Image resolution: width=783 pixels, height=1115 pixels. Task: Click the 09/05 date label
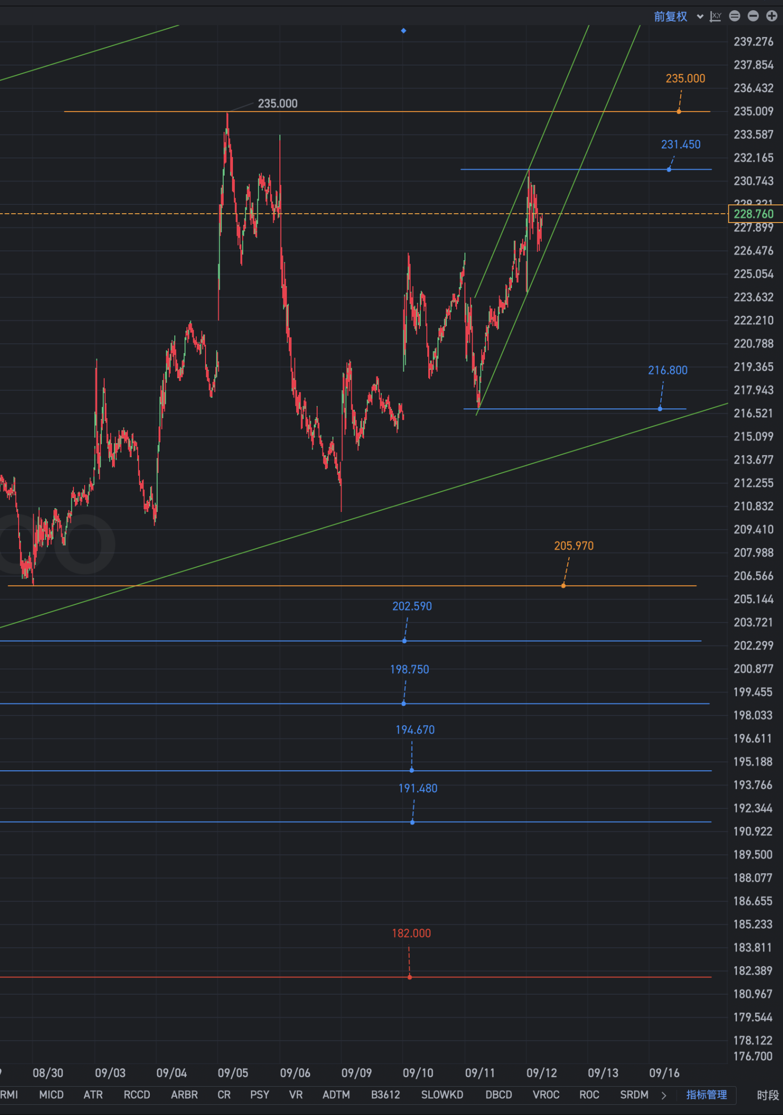coord(233,1073)
